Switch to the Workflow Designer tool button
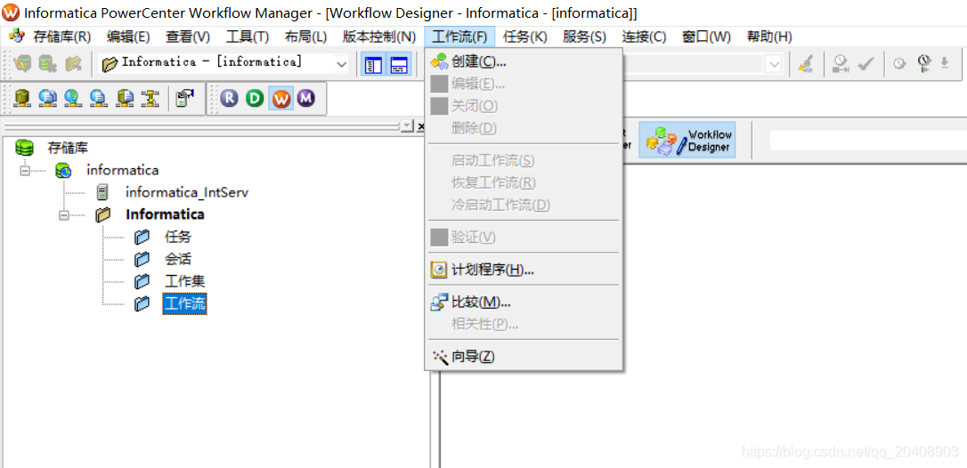967x468 pixels. click(687, 140)
